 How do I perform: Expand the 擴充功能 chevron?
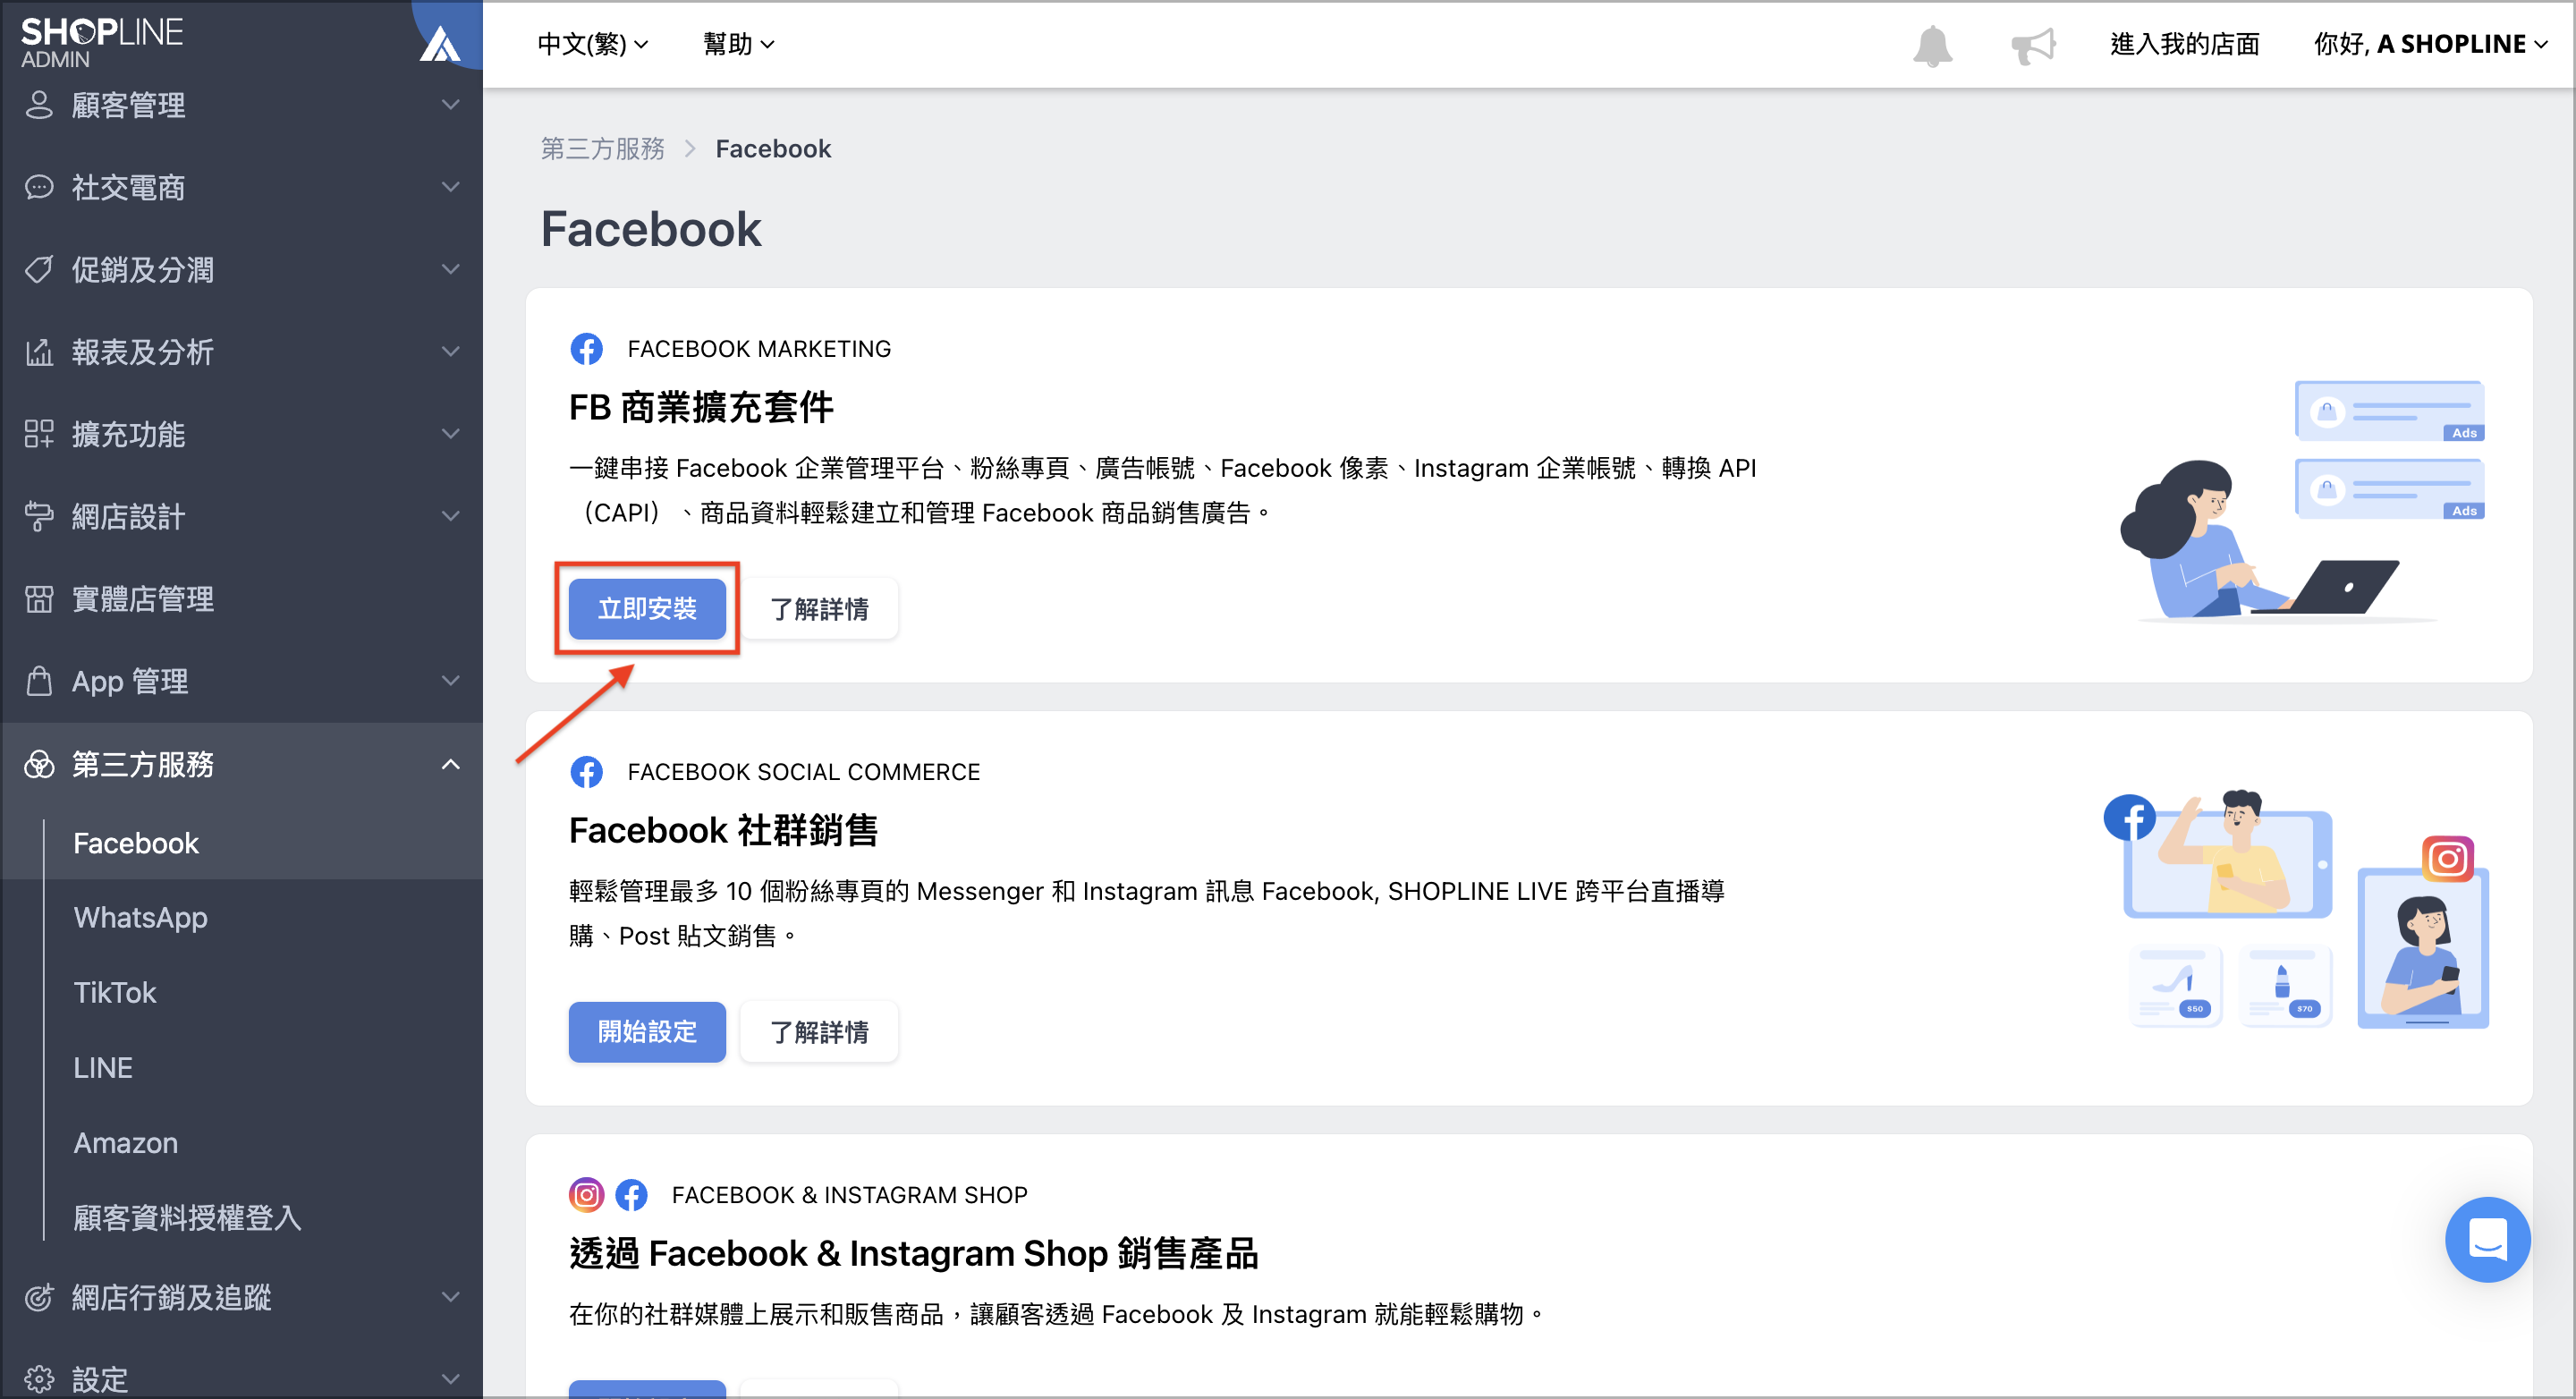tap(451, 434)
